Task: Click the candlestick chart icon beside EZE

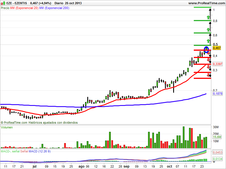Action: pyautogui.click(x=3, y=3)
